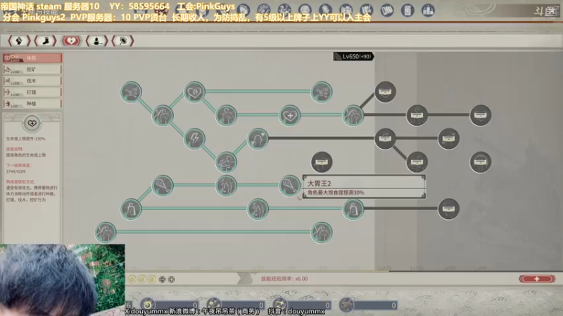The height and width of the screenshot is (316, 563).
Task: Click the small round plus zoom button
Action: [171, 279]
